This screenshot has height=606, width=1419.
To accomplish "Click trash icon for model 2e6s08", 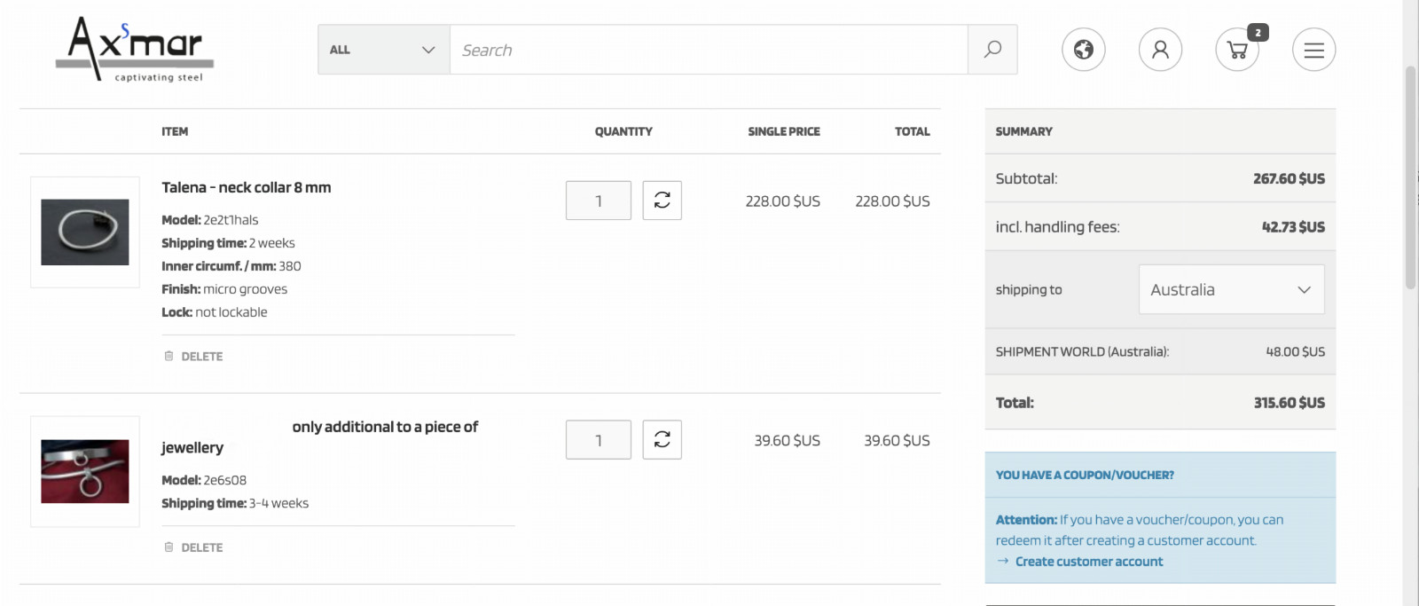I will (x=169, y=547).
